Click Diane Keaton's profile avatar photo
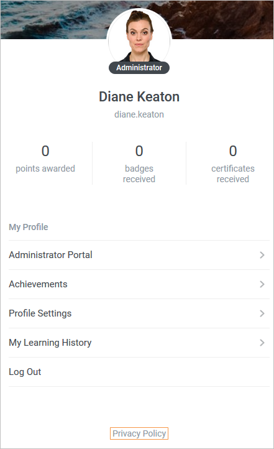Viewport: 274px width, 449px height. point(139,37)
